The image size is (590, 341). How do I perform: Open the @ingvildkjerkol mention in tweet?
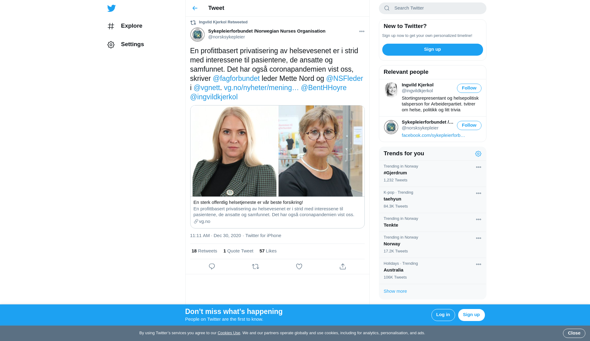coord(214,97)
